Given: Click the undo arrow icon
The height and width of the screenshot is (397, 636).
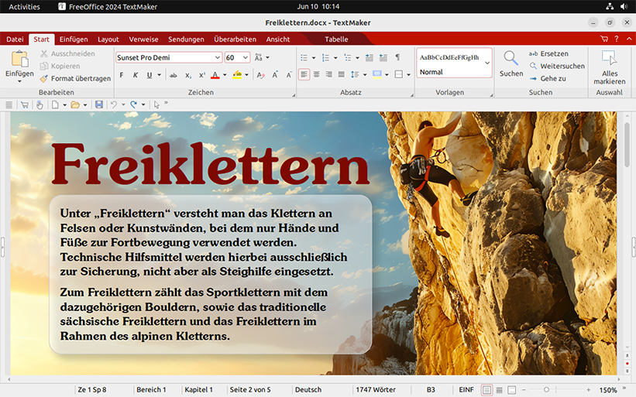Looking at the screenshot, I should click(114, 104).
